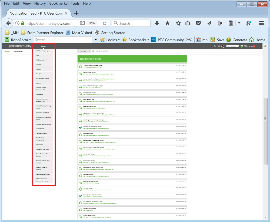Click the PTC logo in page header
This screenshot has height=222, width=270.
point(244,46)
